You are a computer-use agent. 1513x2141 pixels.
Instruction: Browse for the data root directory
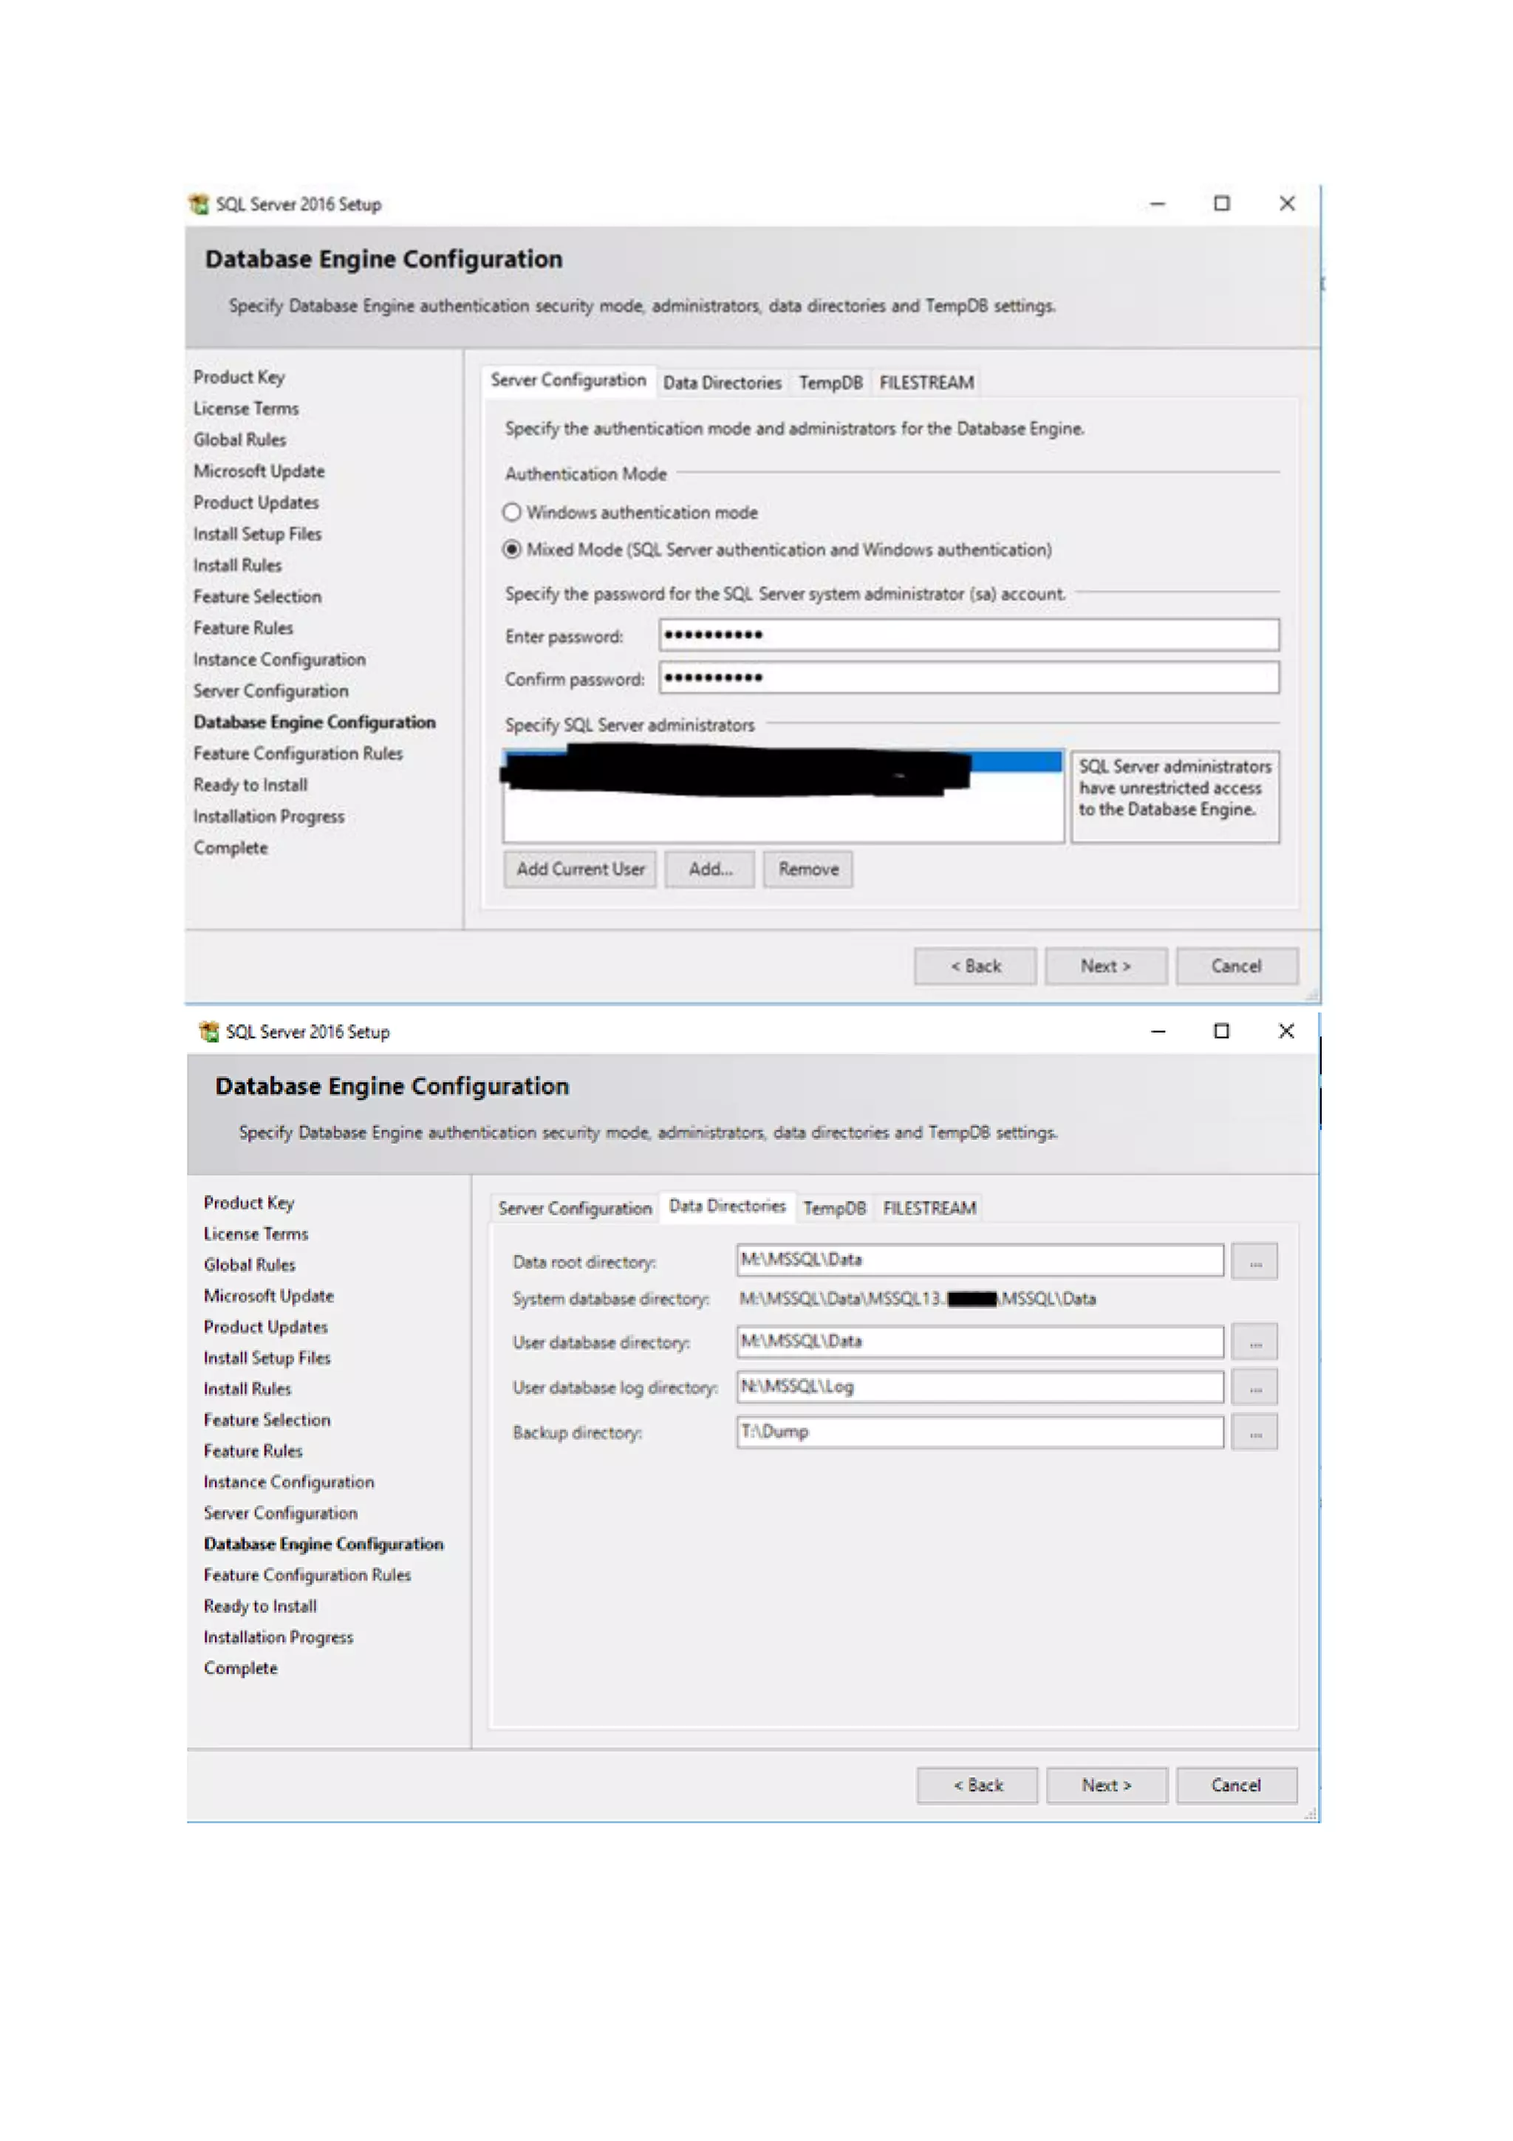[1254, 1262]
